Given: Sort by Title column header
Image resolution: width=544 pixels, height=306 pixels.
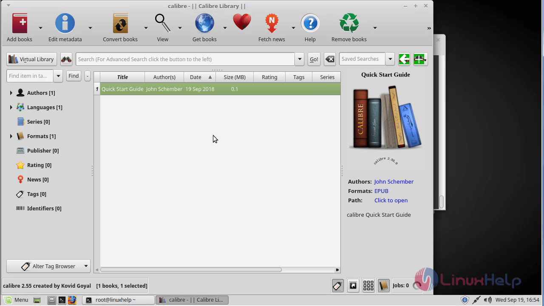Looking at the screenshot, I should pos(122,77).
